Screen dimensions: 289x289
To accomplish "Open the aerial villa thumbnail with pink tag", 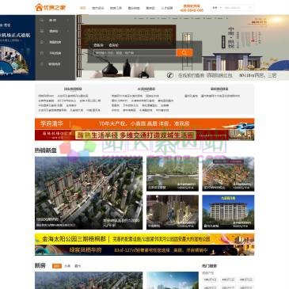I will click(228, 173).
